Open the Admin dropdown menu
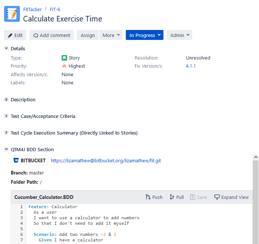The image size is (259, 244). tap(179, 35)
